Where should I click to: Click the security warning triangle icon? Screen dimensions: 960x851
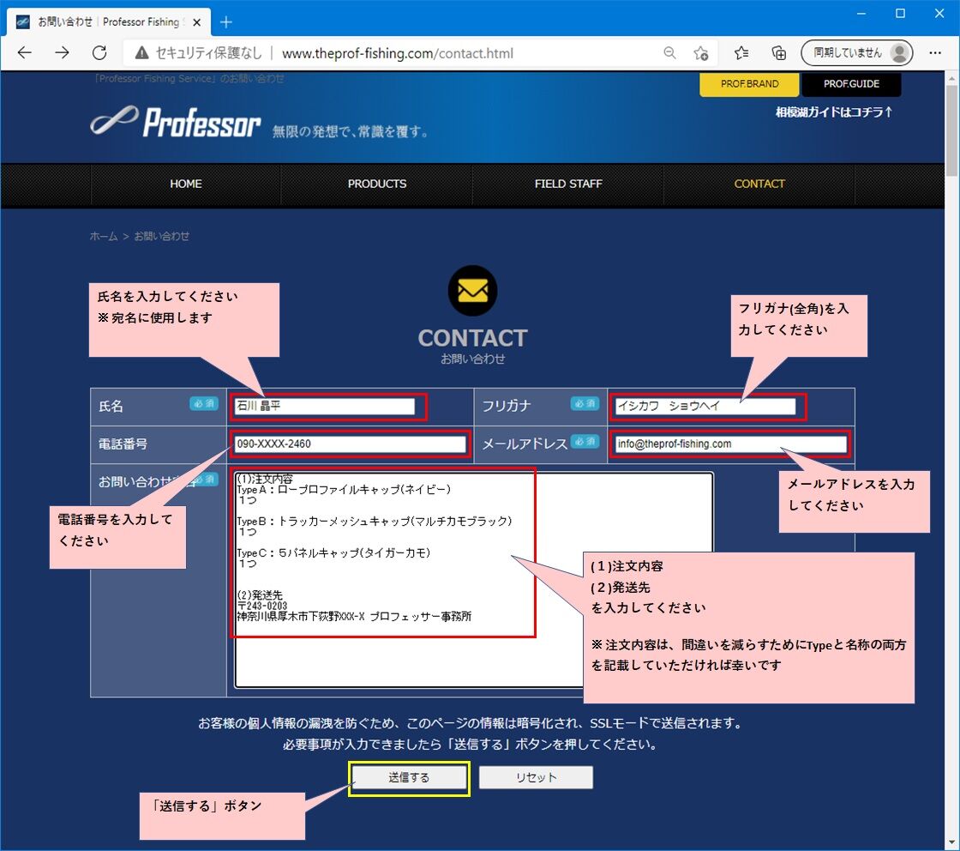141,52
